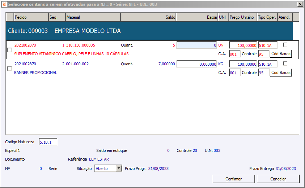Click the Baixar column header

pyautogui.click(x=197, y=17)
